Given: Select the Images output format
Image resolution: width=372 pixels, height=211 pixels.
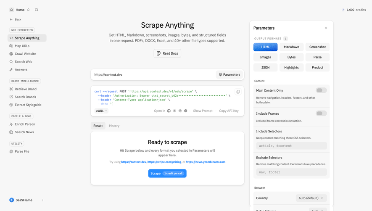Looking at the screenshot, I should pyautogui.click(x=265, y=57).
